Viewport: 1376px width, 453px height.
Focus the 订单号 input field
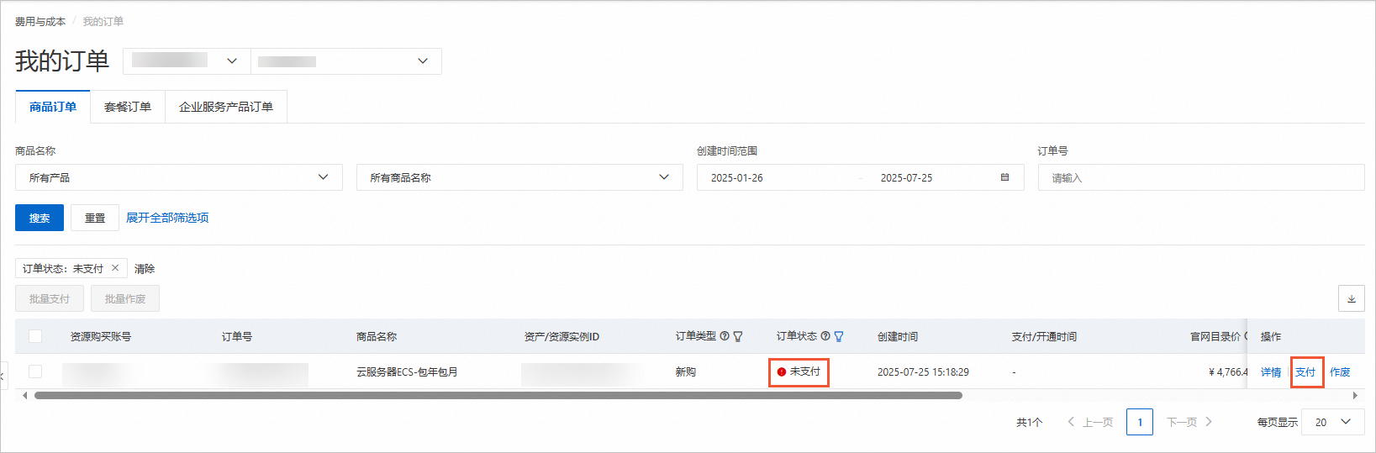point(1201,177)
